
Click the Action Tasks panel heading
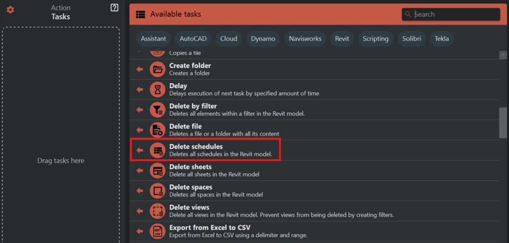(61, 12)
